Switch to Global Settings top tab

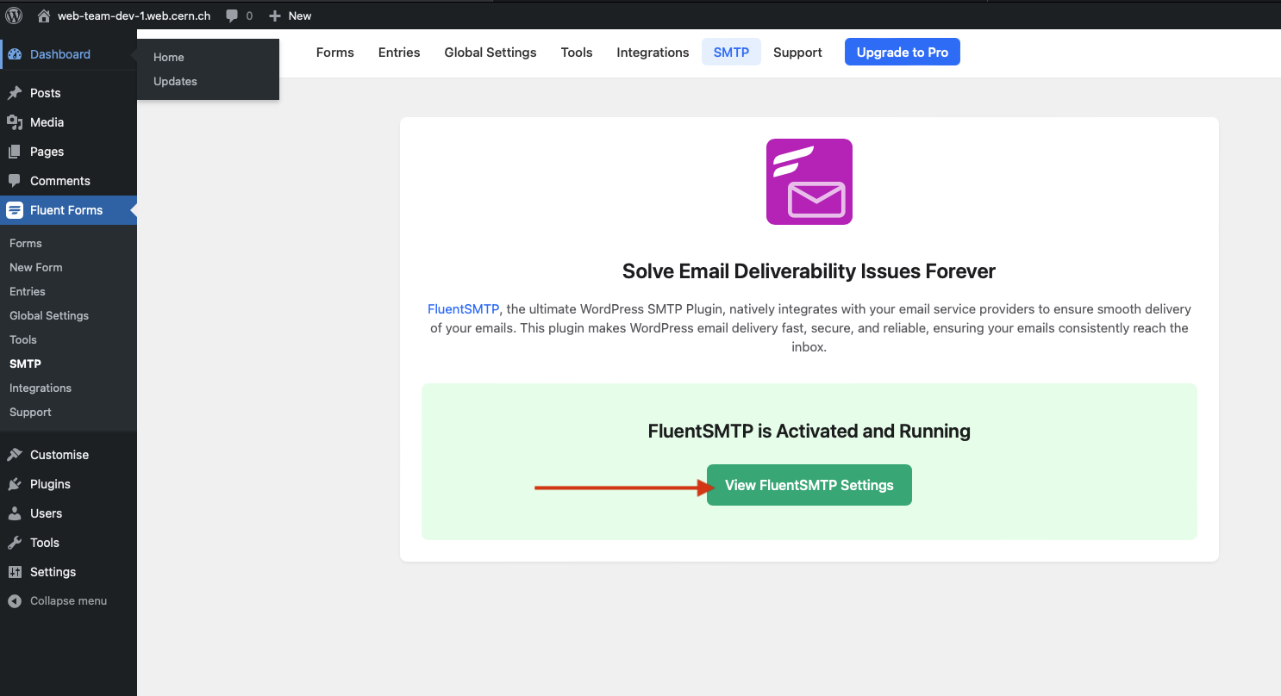(x=491, y=53)
